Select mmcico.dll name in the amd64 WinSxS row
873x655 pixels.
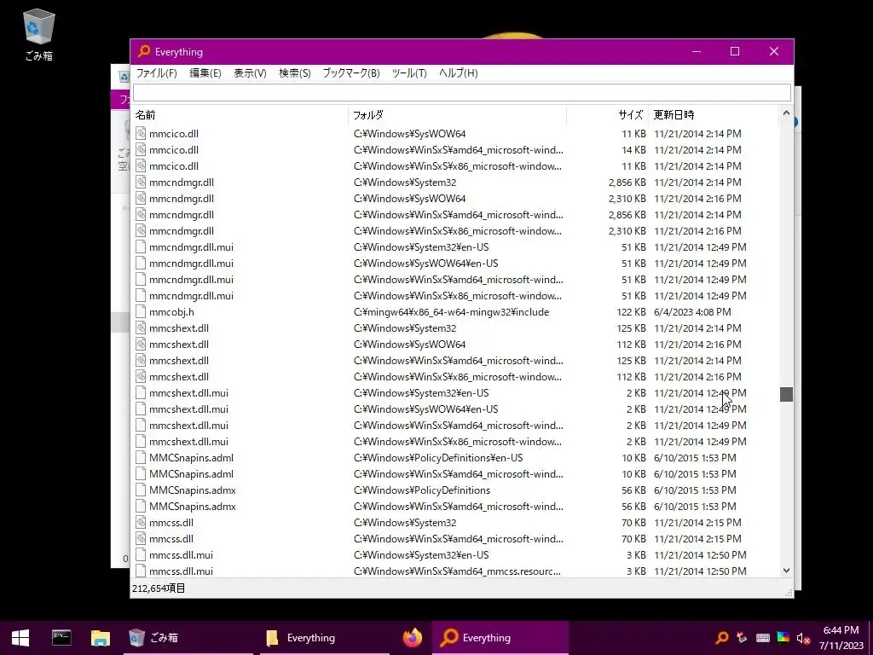click(x=174, y=150)
